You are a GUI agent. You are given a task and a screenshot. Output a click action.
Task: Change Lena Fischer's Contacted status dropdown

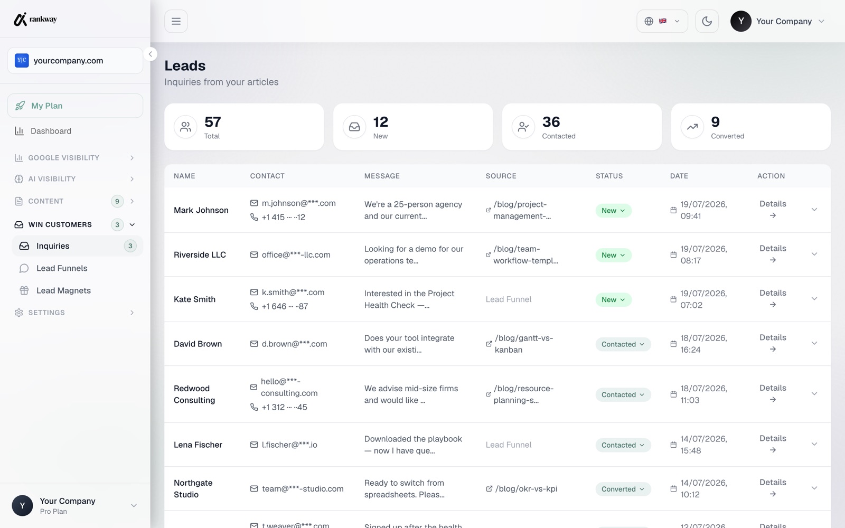pos(623,445)
